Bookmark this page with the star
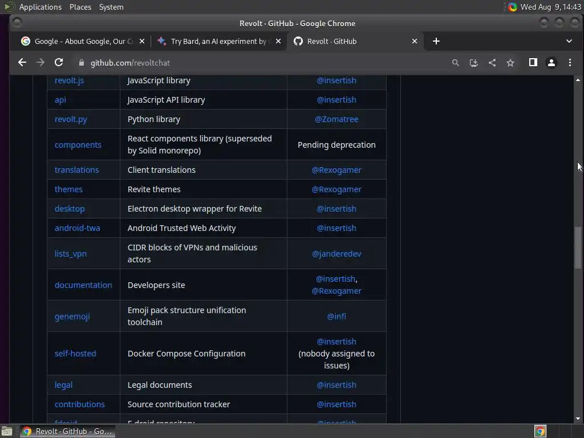The image size is (584, 438). [x=510, y=63]
